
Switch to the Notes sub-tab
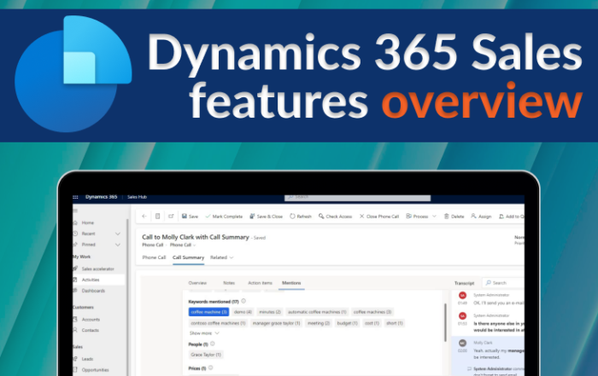(x=229, y=283)
